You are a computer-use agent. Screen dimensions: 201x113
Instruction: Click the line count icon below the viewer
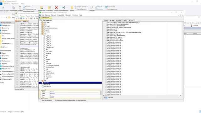click(x=106, y=98)
